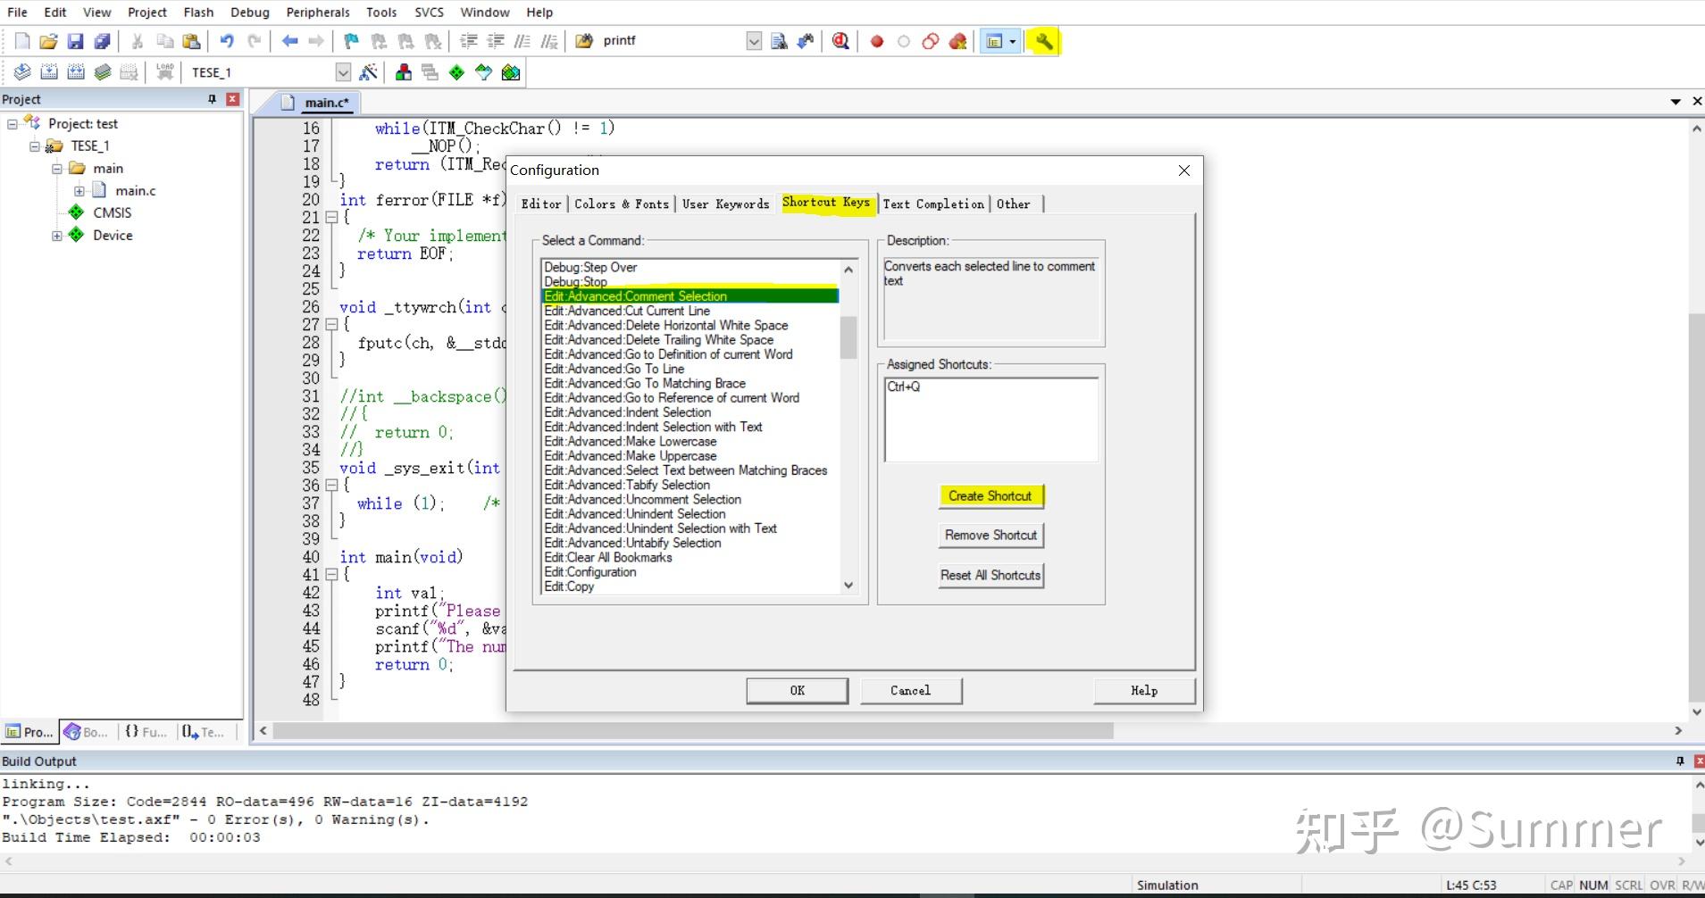Click the Remove Shortcut button
Screen dimensions: 1705x898
tap(990, 536)
